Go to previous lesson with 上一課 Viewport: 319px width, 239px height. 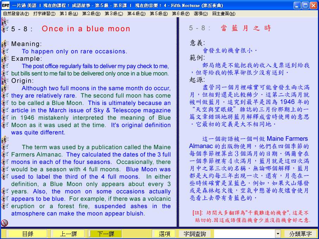click(67, 234)
